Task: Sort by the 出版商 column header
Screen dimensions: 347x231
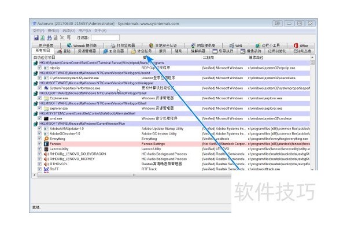Action: click(208, 58)
